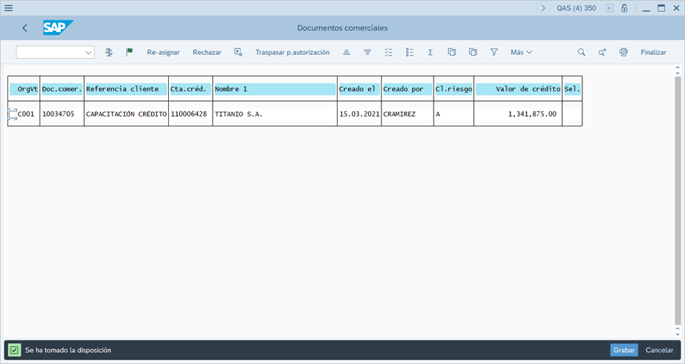This screenshot has width=685, height=364.
Task: Click the print icon in toolbar
Action: [623, 53]
